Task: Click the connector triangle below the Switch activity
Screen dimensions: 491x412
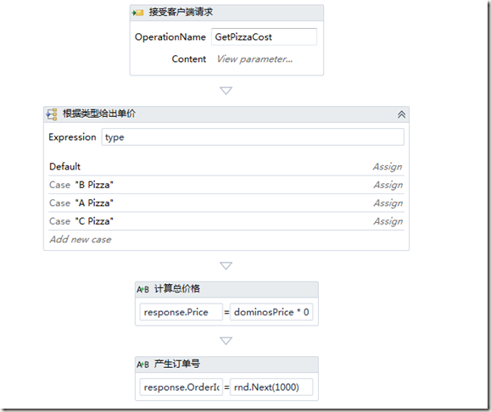Action: pyautogui.click(x=226, y=266)
